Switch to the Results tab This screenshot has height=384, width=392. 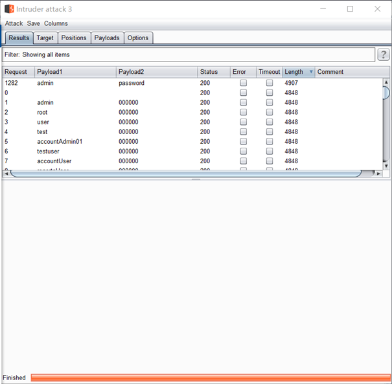coord(19,38)
